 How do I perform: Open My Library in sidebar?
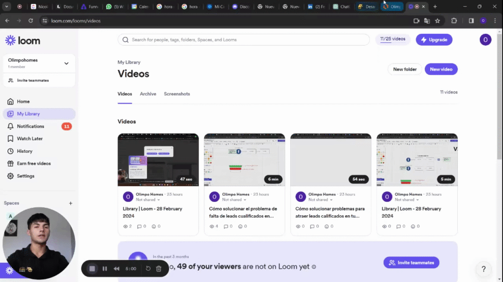point(39,114)
